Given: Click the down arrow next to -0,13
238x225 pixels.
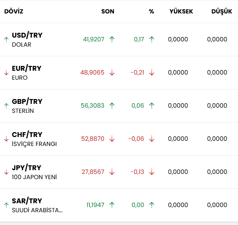Looking at the screenshot, I should pyautogui.click(x=152, y=172).
